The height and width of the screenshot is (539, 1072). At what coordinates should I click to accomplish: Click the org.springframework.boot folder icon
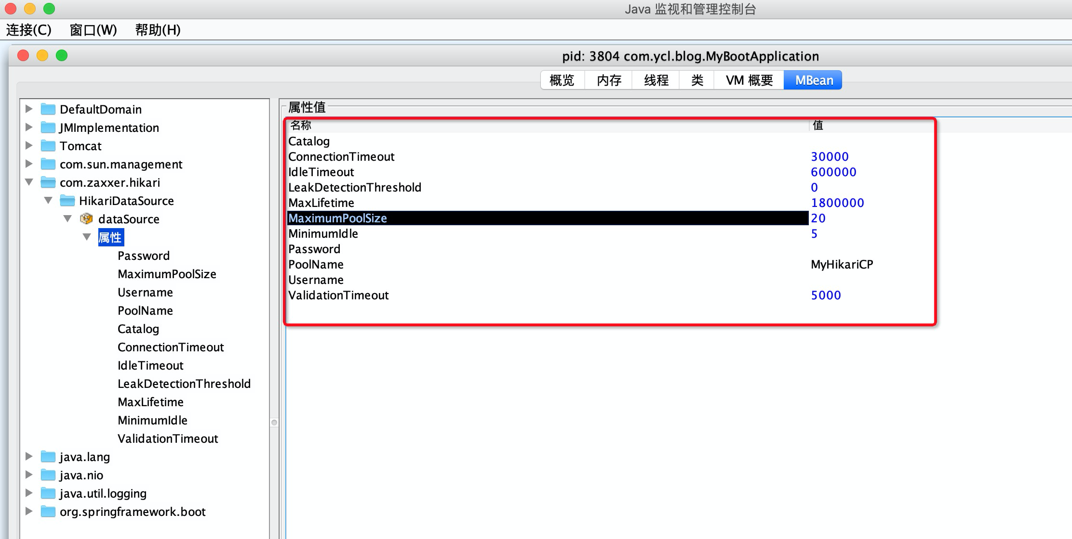(48, 512)
